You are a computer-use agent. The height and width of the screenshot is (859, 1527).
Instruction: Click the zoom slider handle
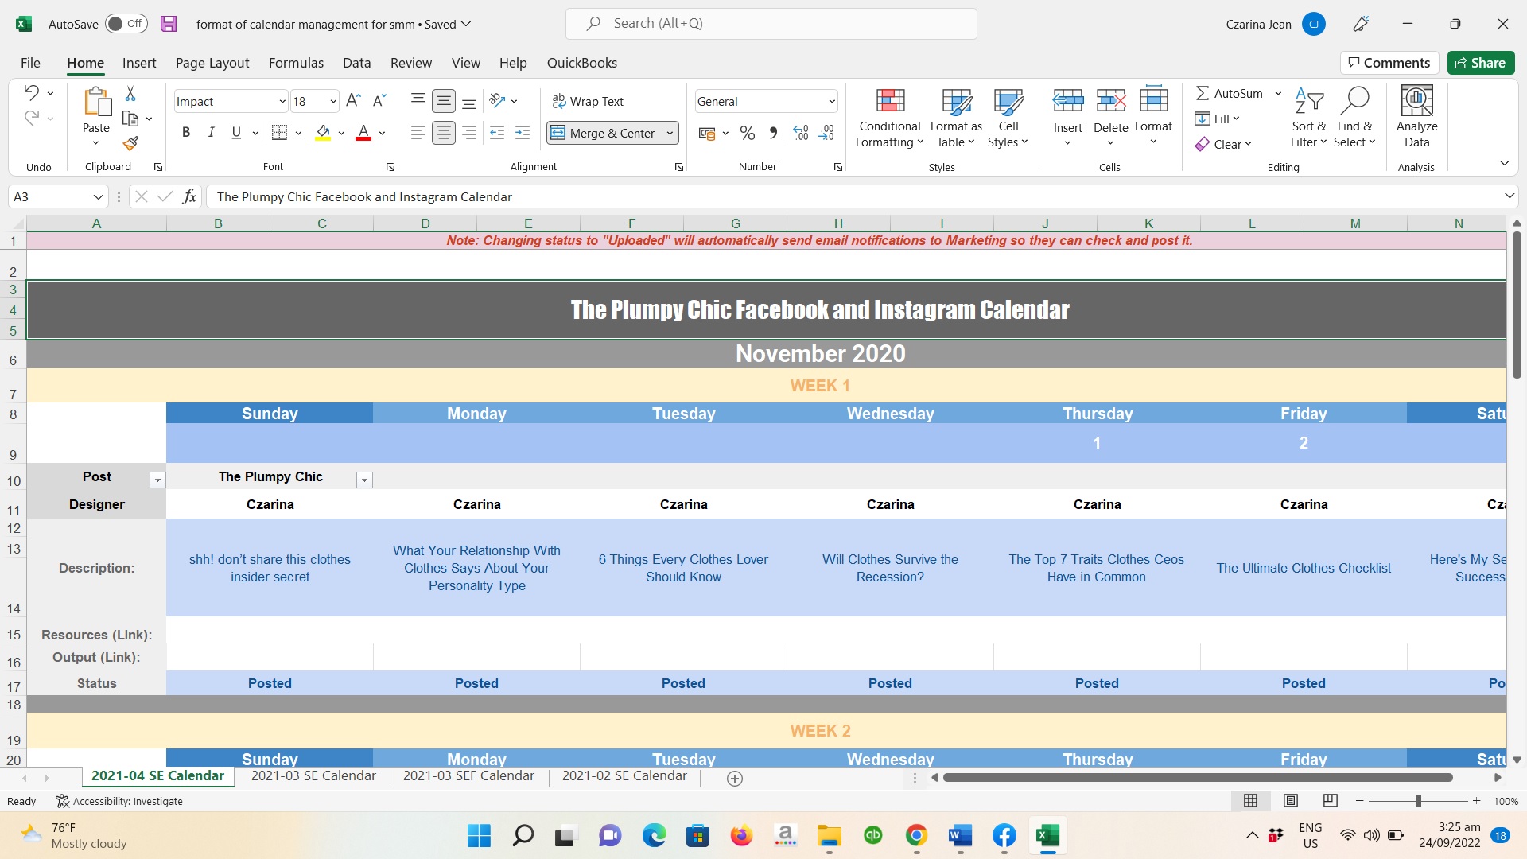pos(1418,801)
